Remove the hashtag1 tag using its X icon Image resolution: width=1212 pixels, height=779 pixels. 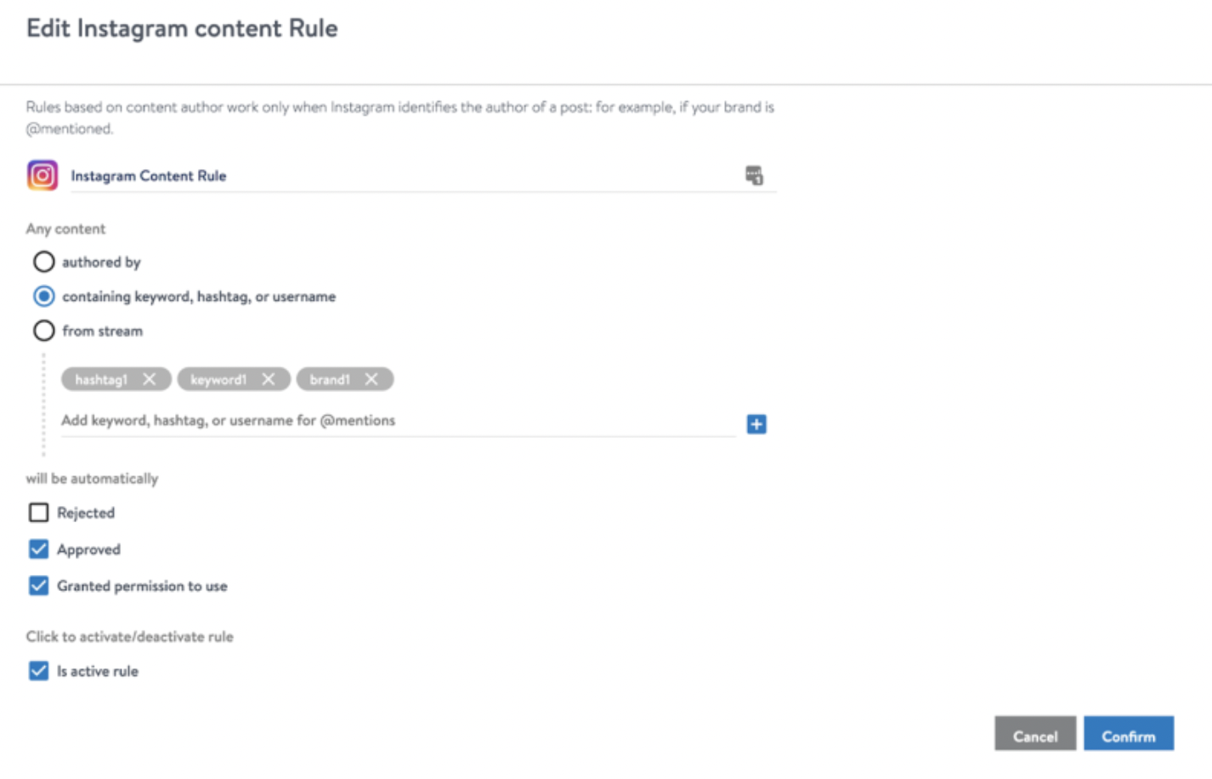(x=149, y=379)
